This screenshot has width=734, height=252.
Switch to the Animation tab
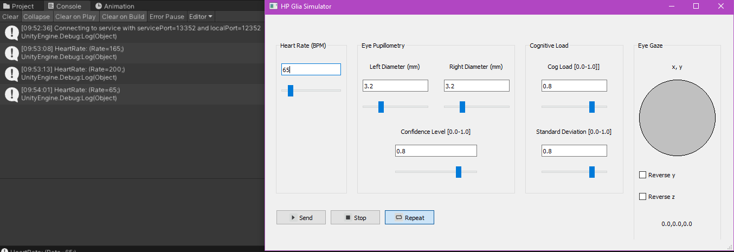115,7
